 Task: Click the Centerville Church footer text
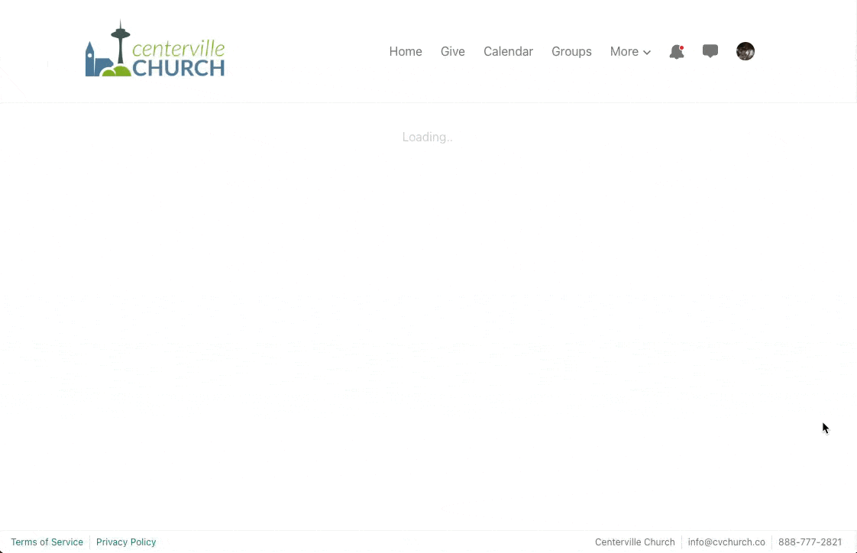click(635, 542)
